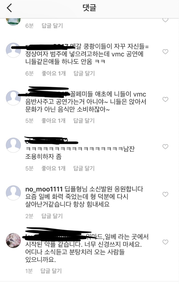
Task: Reply to the top 6분 comment
Action: coord(52,26)
